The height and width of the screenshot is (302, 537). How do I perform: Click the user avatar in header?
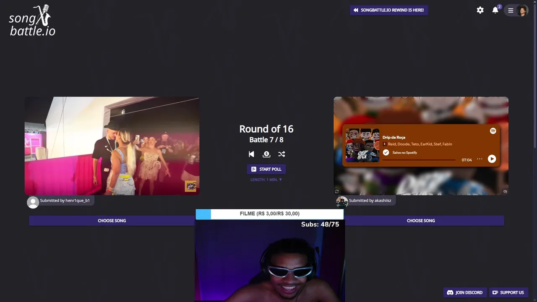(x=522, y=10)
